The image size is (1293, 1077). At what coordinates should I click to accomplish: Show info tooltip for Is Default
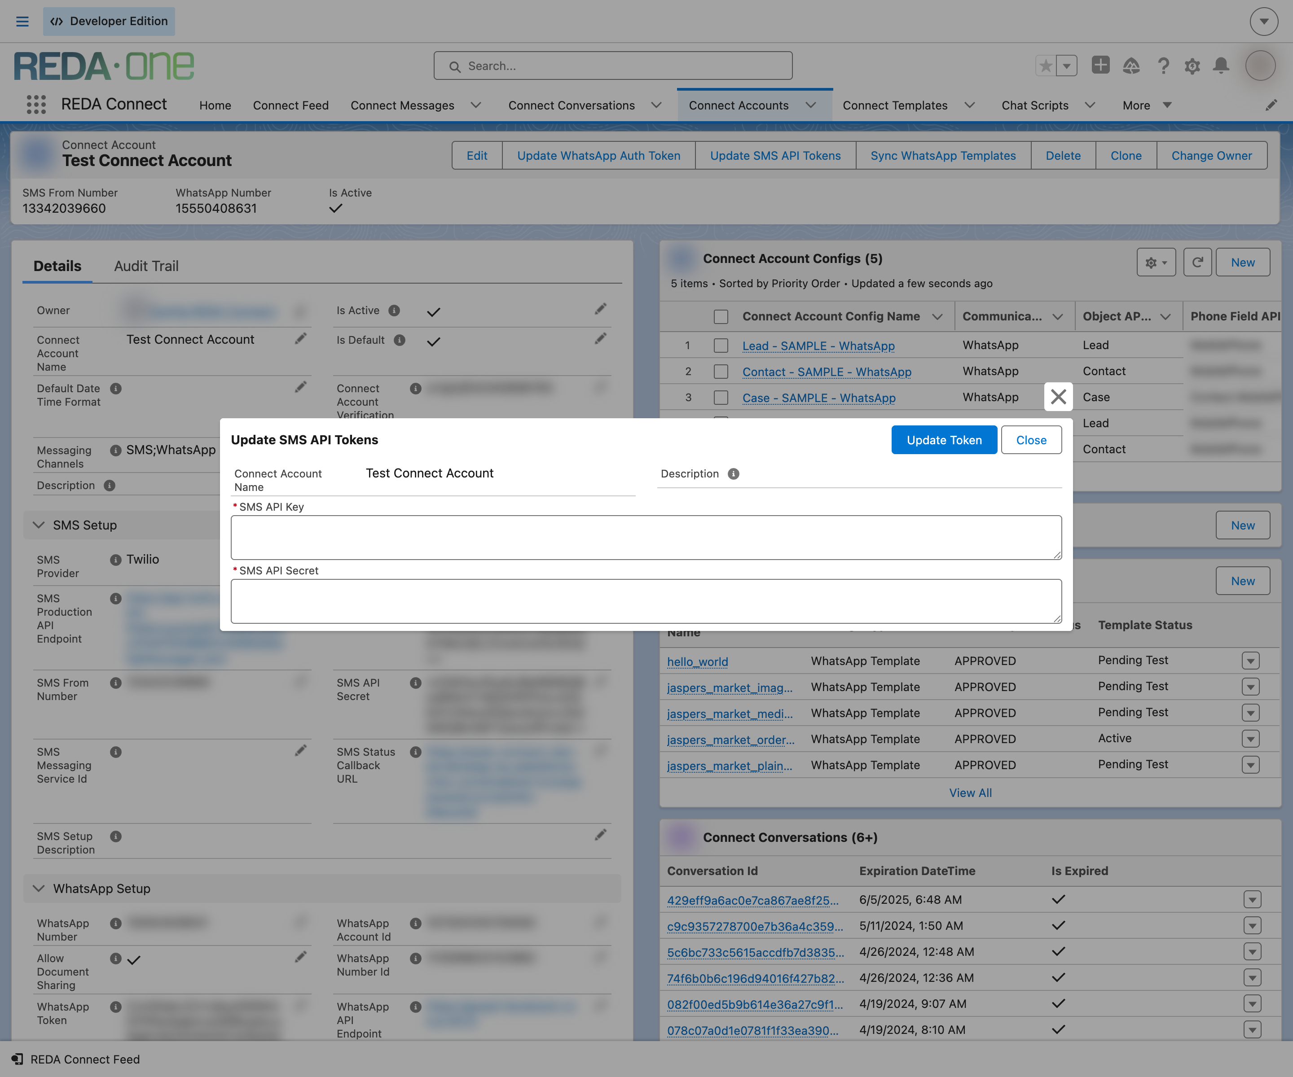[400, 340]
